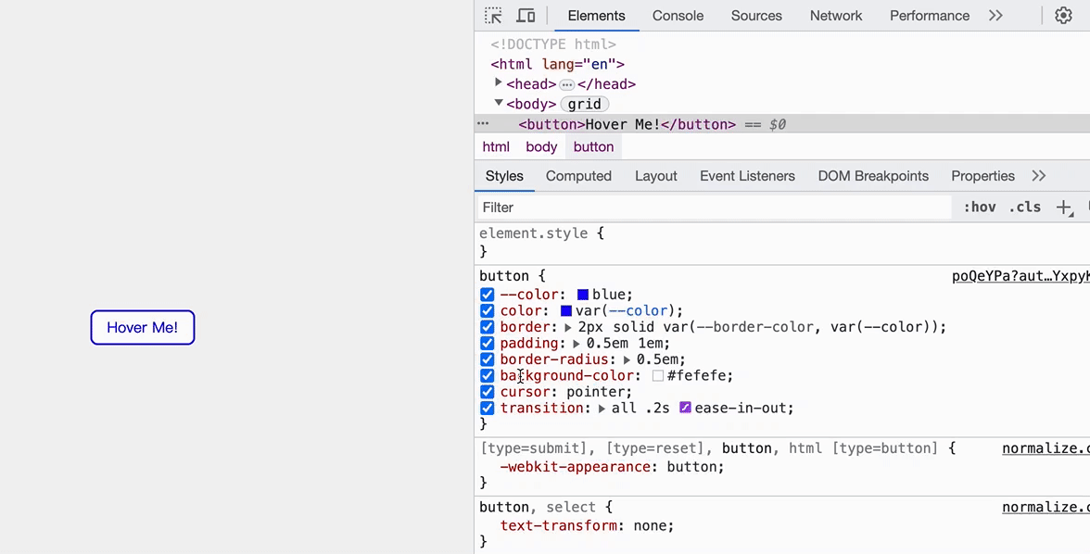The image size is (1090, 554).
Task: Open DevTools settings gear
Action: pos(1063,16)
